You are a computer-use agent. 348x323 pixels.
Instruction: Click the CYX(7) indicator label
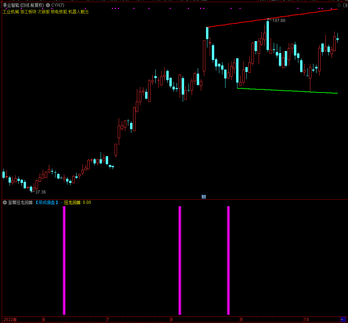58,5
